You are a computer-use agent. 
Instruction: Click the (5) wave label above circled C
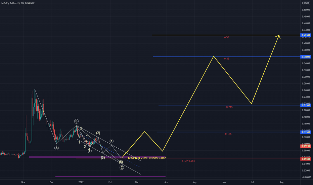point(121,162)
